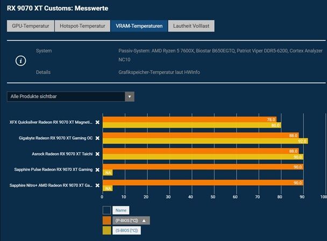This screenshot has width=327, height=241.
Task: Click the Sapphire Pulse Radeon RX 9070 XT Gaming label
Action: pyautogui.click(x=53, y=169)
